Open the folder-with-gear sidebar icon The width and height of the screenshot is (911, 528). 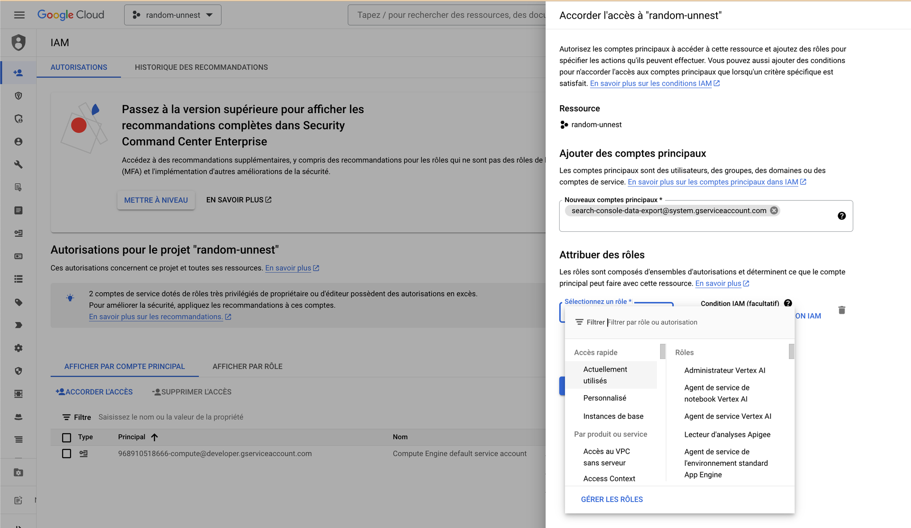pyautogui.click(x=18, y=472)
